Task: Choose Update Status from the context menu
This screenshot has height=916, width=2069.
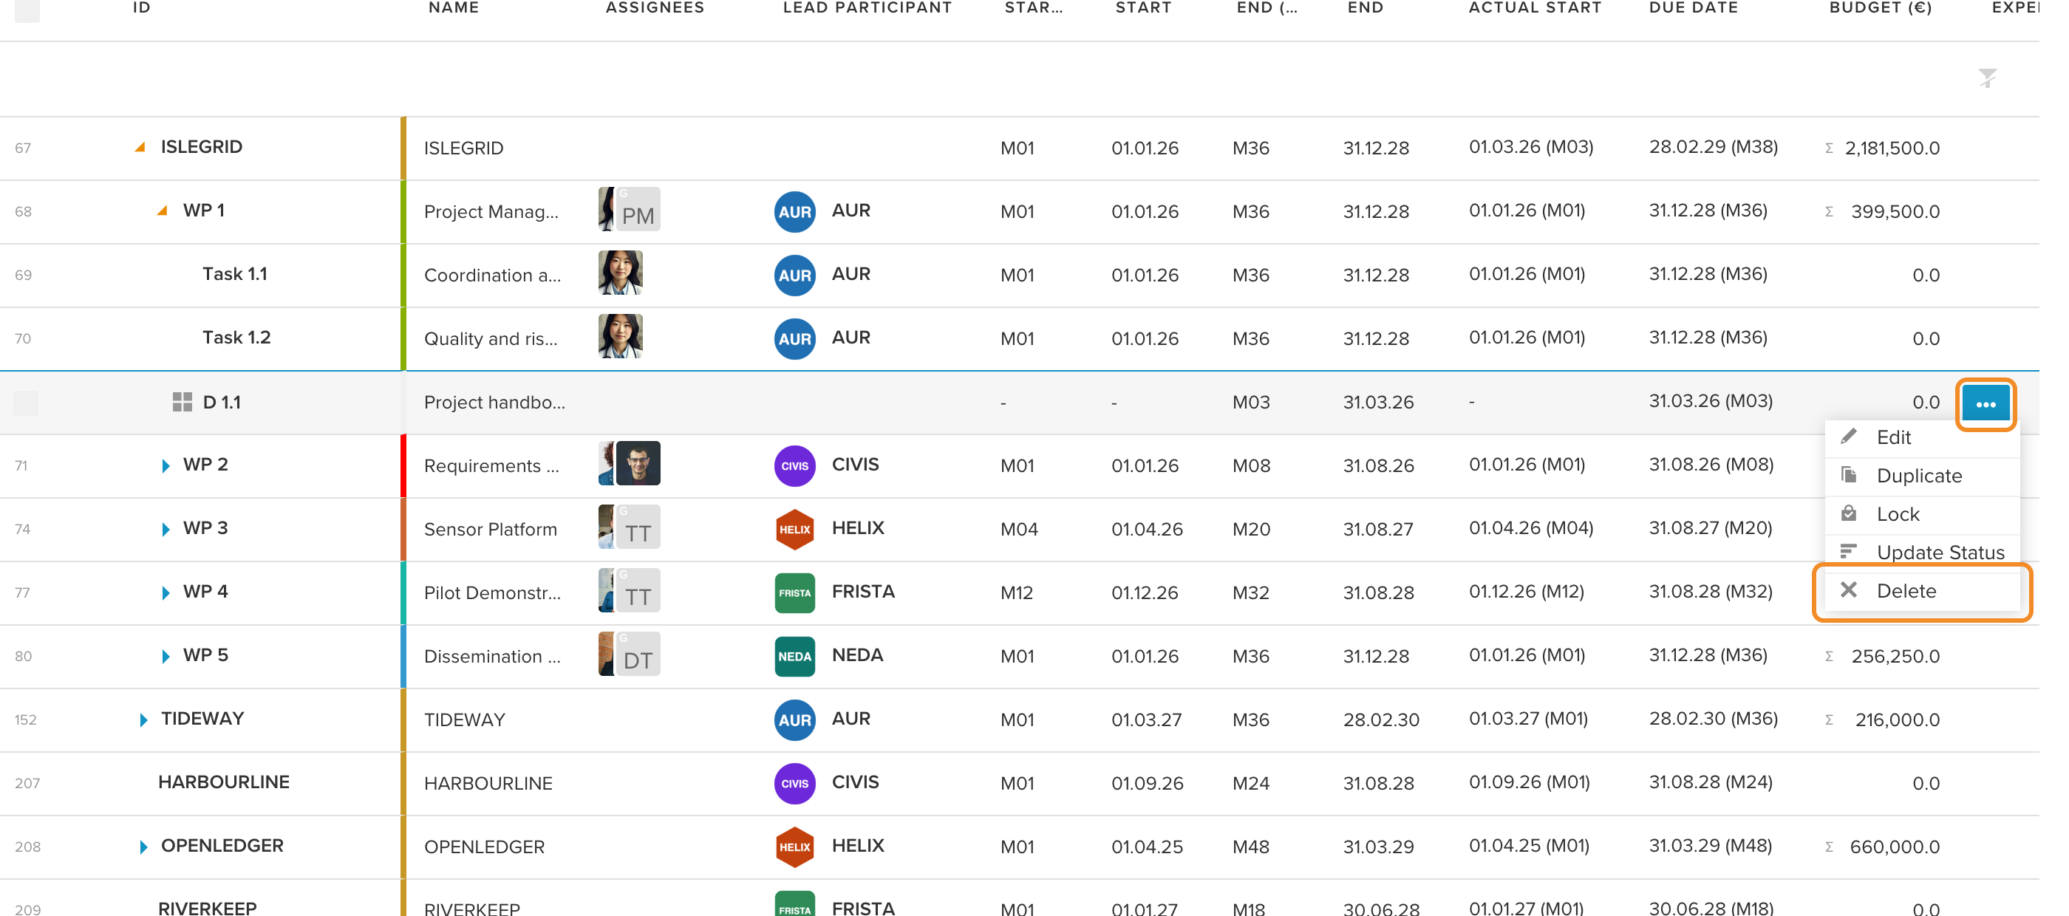Action: 1921,553
